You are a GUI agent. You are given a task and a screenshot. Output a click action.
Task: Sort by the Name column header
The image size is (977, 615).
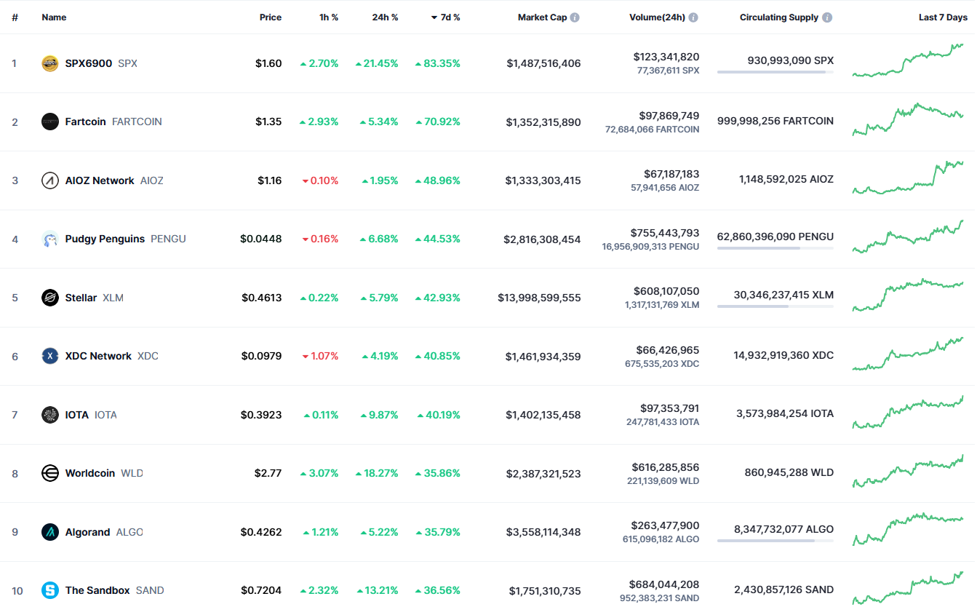tap(54, 17)
